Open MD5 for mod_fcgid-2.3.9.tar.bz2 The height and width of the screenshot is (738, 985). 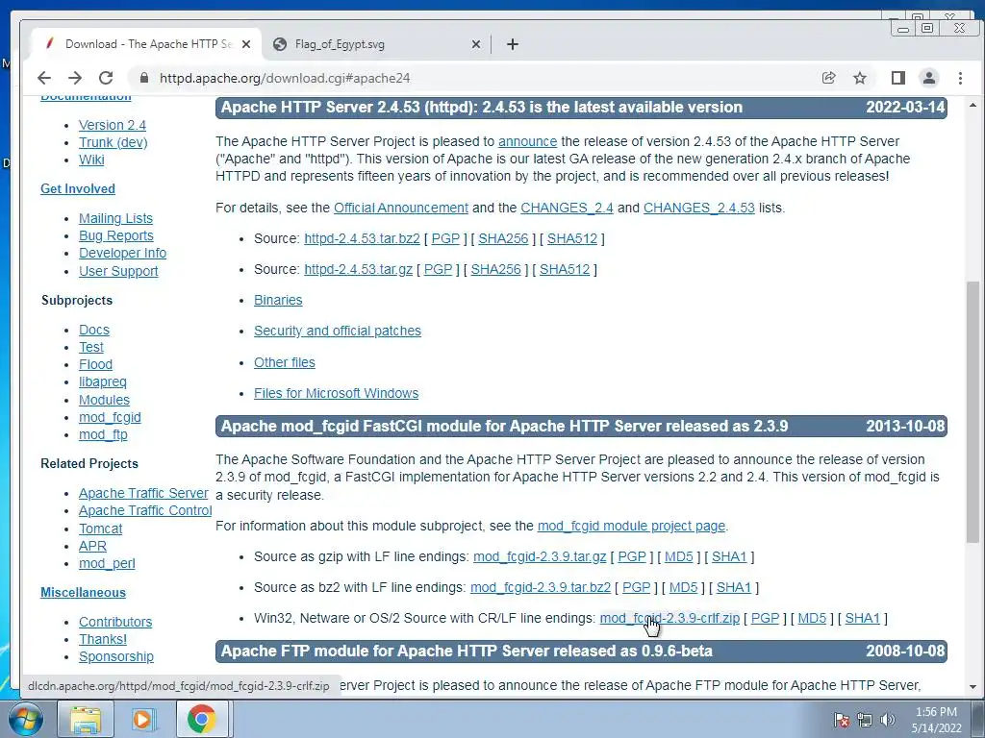click(x=684, y=587)
